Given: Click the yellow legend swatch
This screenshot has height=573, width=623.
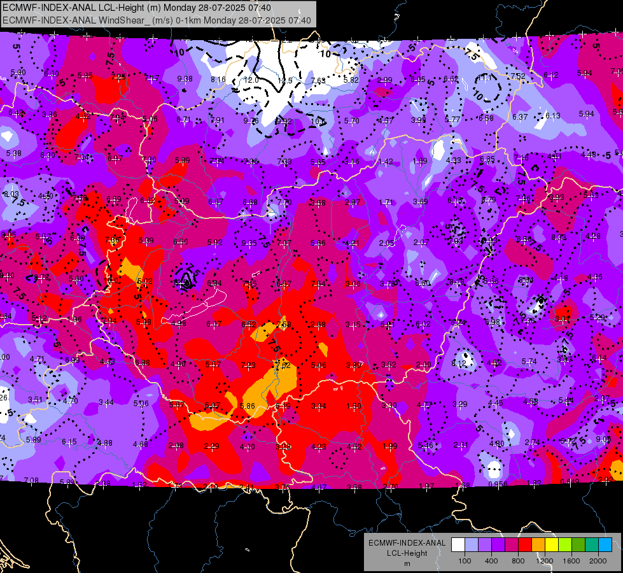Looking at the screenshot, I should (x=552, y=545).
